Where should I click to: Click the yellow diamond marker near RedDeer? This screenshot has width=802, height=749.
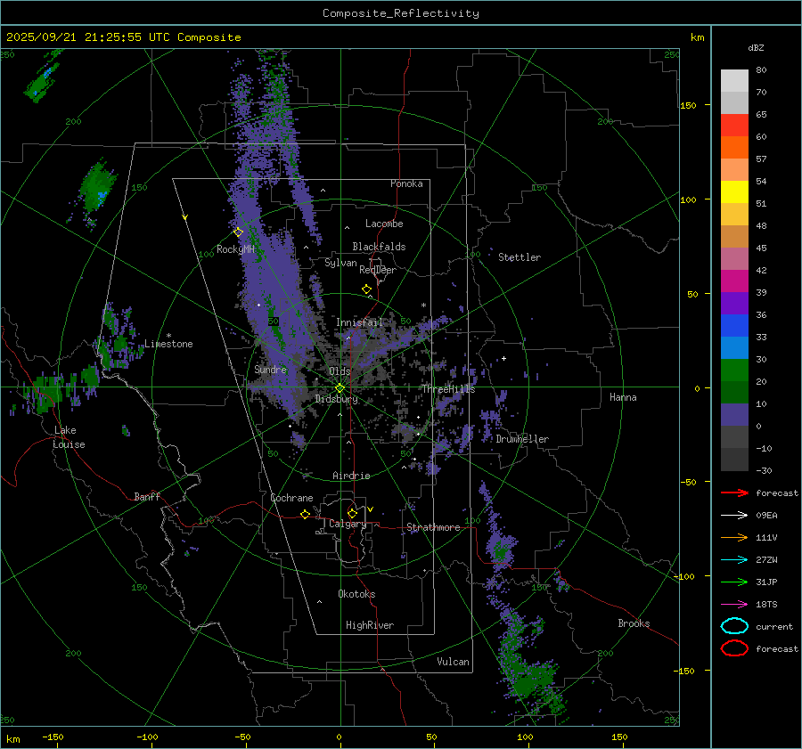[366, 289]
